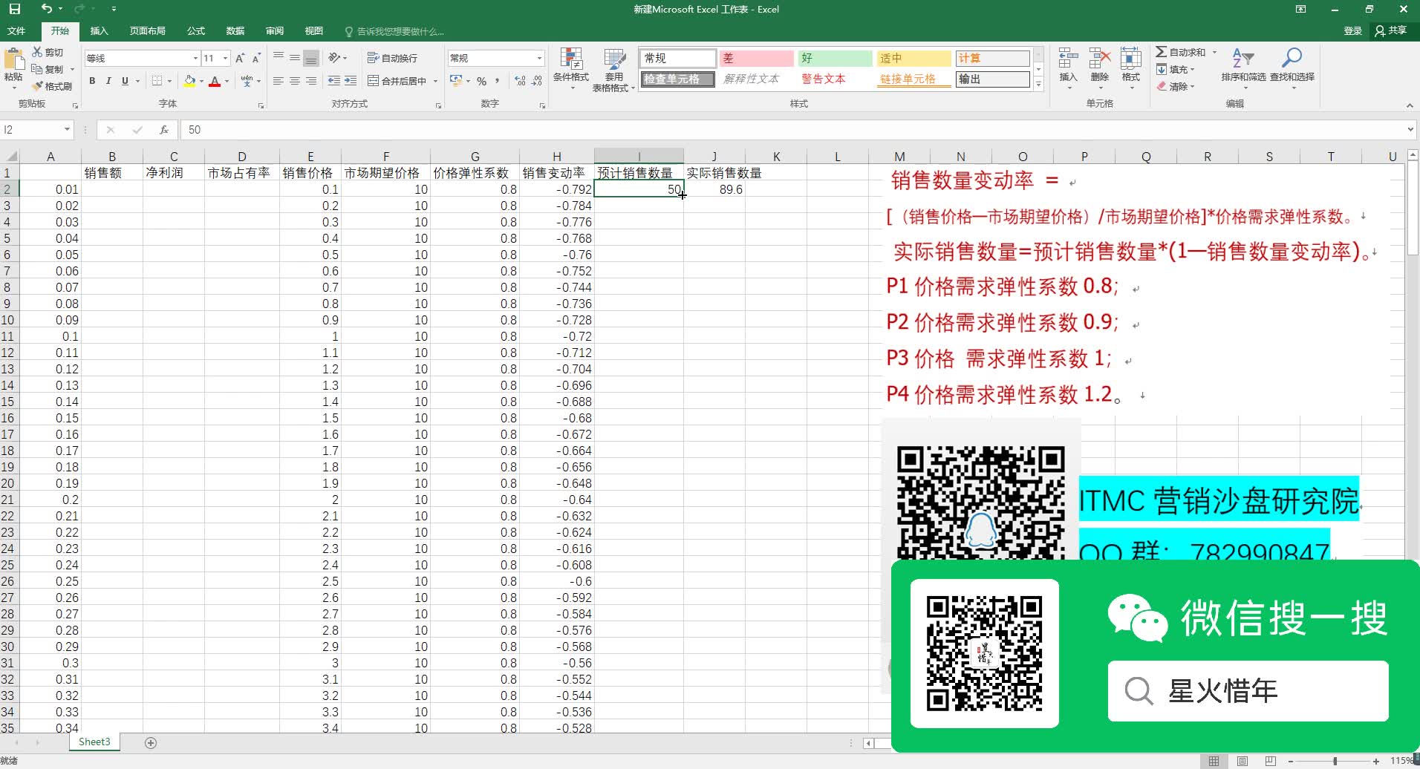Switch to Page Layout view in status bar
Screen dimensions: 1420x769
tap(1242, 761)
